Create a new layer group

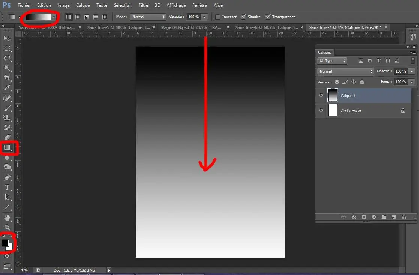[x=384, y=217]
